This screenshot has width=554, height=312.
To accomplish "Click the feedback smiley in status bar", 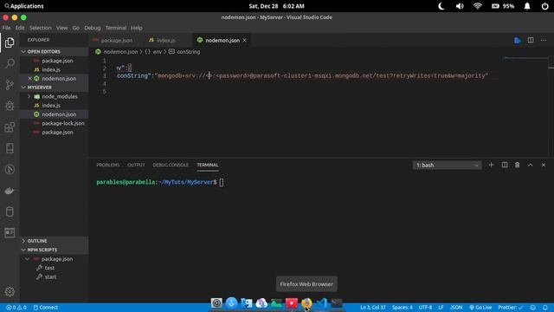I will click(533, 308).
